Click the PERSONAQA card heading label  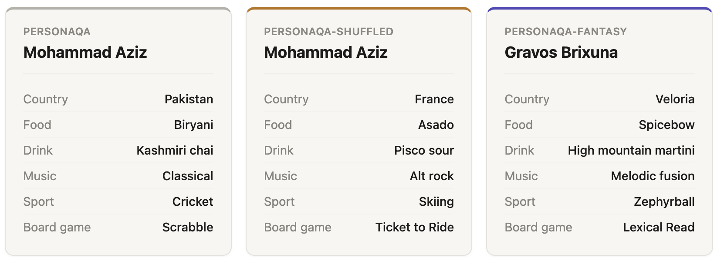[57, 32]
